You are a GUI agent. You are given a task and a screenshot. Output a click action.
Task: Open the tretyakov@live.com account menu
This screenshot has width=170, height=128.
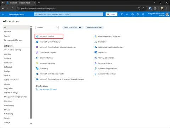[158, 14]
